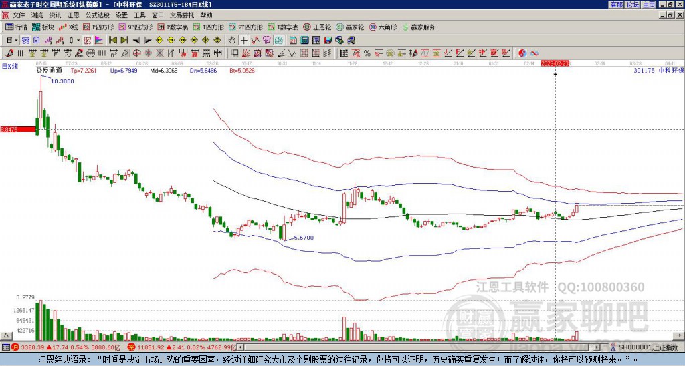685x366 pixels.
Task: Toggle the 权 adjustment icon
Action: pyautogui.click(x=87, y=41)
